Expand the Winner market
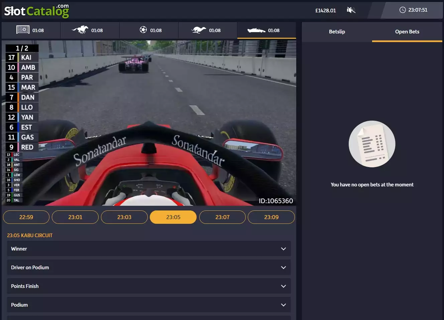 (x=149, y=249)
